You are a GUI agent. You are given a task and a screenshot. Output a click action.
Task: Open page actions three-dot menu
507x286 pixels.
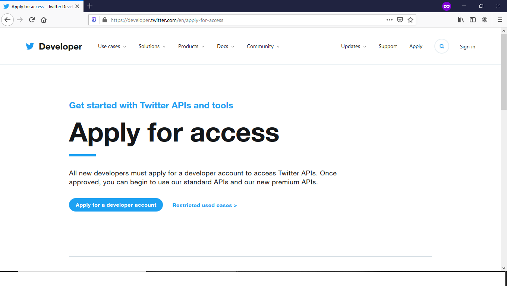coord(390,20)
